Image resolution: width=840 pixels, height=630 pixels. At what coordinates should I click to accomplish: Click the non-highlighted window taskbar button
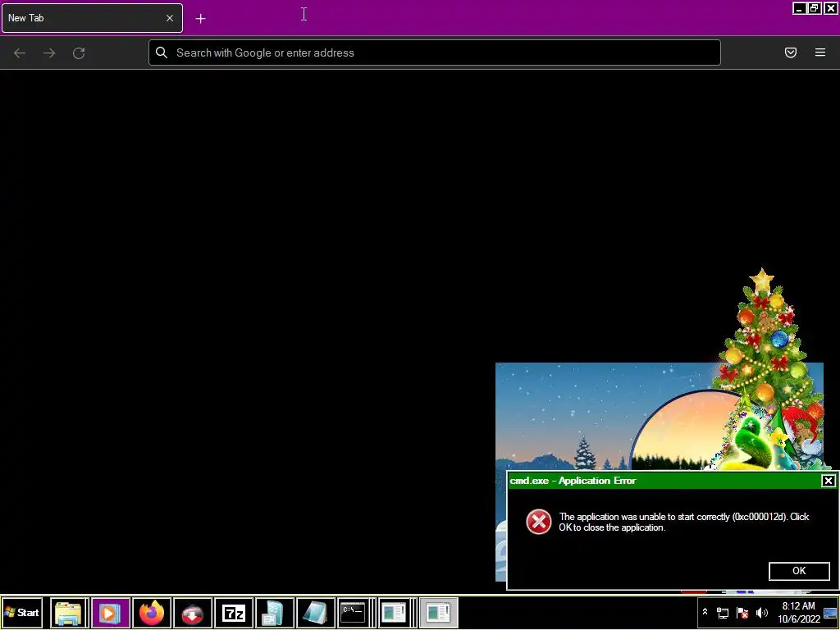[396, 613]
